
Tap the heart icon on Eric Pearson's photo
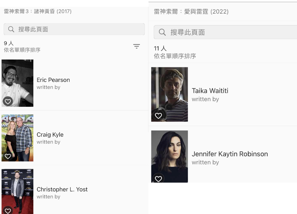8,101
